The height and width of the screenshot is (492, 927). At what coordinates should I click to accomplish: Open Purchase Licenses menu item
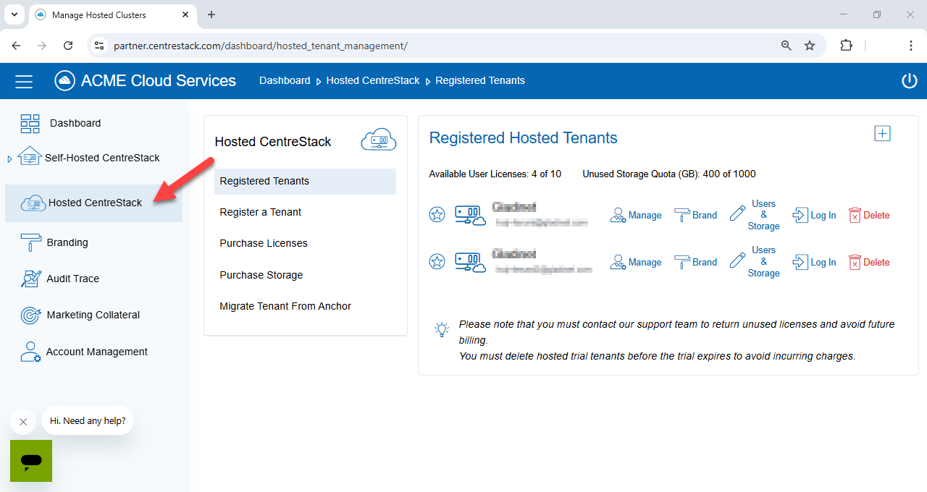264,243
